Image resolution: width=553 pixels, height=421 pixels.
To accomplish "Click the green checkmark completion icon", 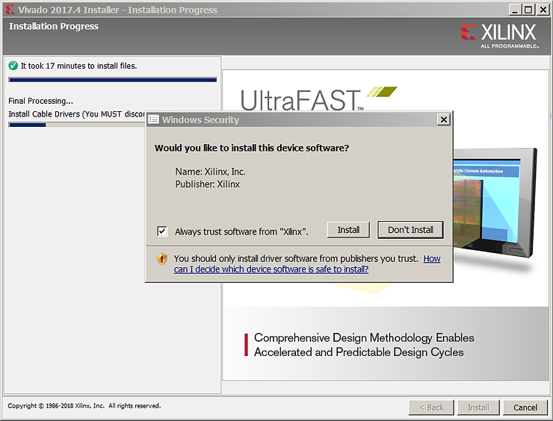I will [x=13, y=66].
